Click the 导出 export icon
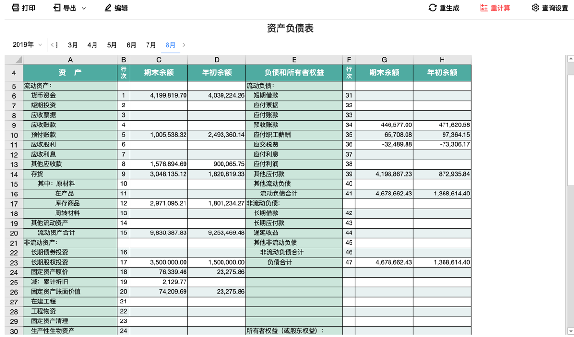The image size is (574, 337). [57, 8]
